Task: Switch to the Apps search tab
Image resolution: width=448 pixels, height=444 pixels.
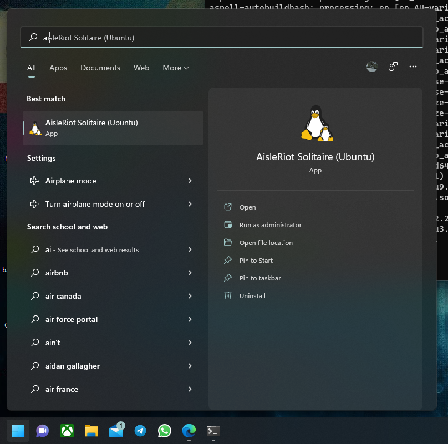Action: click(58, 68)
